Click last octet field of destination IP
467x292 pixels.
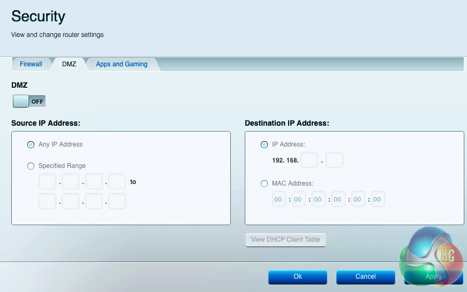click(x=335, y=160)
